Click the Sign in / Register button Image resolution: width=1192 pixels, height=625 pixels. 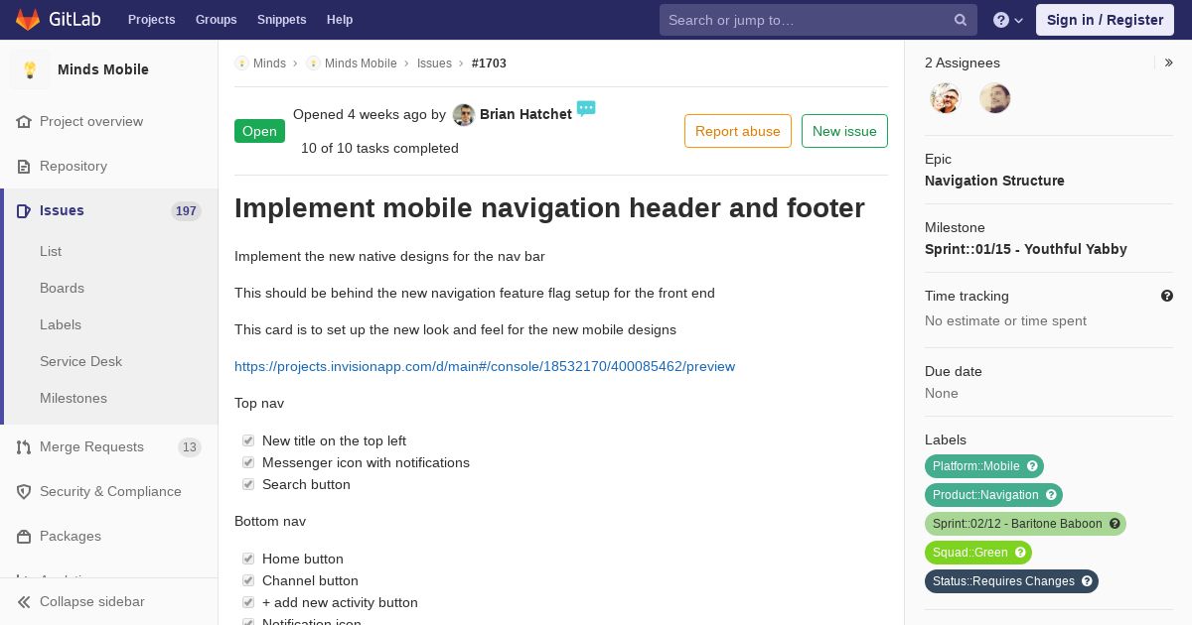pos(1105,20)
